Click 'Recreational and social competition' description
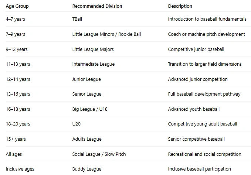 tap(204, 154)
